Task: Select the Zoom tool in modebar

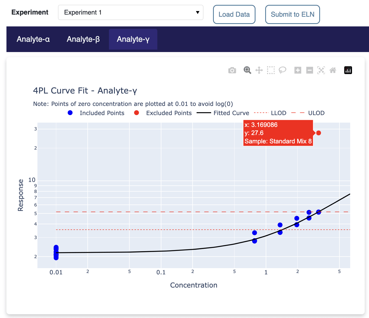Action: coord(247,70)
